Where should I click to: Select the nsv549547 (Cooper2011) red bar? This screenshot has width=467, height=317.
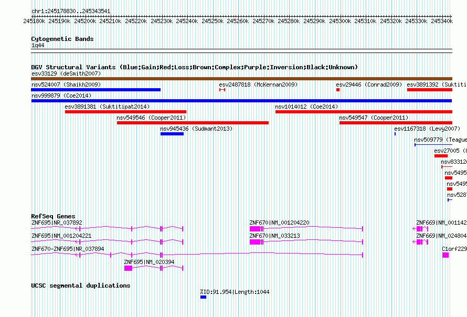click(x=396, y=123)
